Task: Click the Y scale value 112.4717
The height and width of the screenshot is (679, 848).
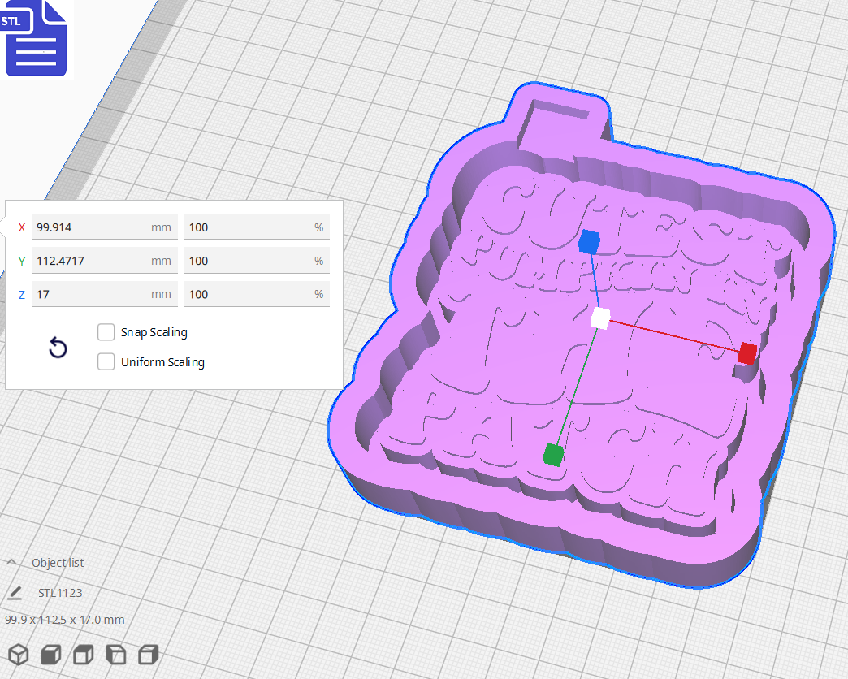Action: 105,261
